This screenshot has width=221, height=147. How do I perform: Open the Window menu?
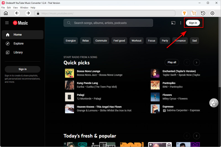pos(24,8)
